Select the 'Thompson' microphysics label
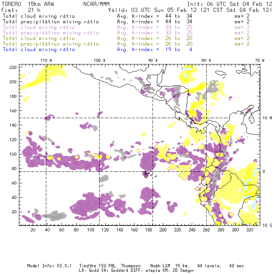This screenshot has width=274, height=274. click(131, 266)
